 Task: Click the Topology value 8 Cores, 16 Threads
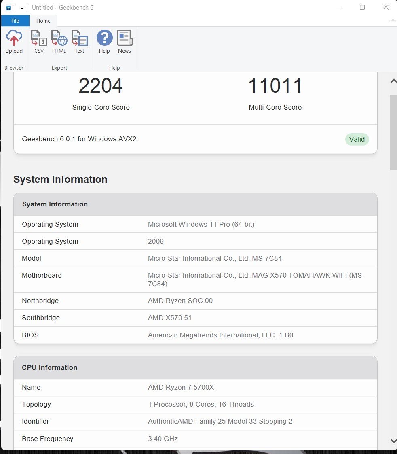point(201,405)
